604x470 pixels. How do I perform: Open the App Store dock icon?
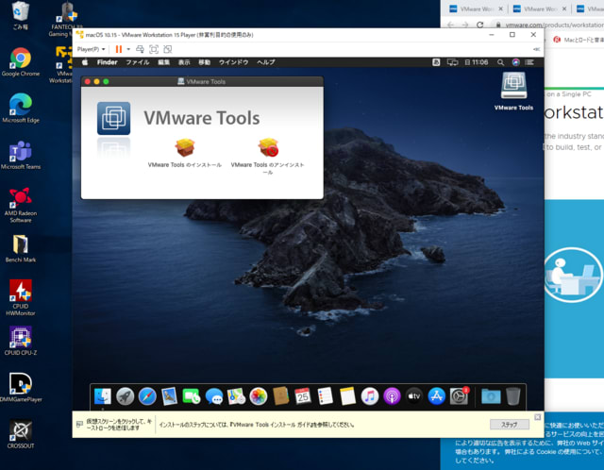pos(437,396)
